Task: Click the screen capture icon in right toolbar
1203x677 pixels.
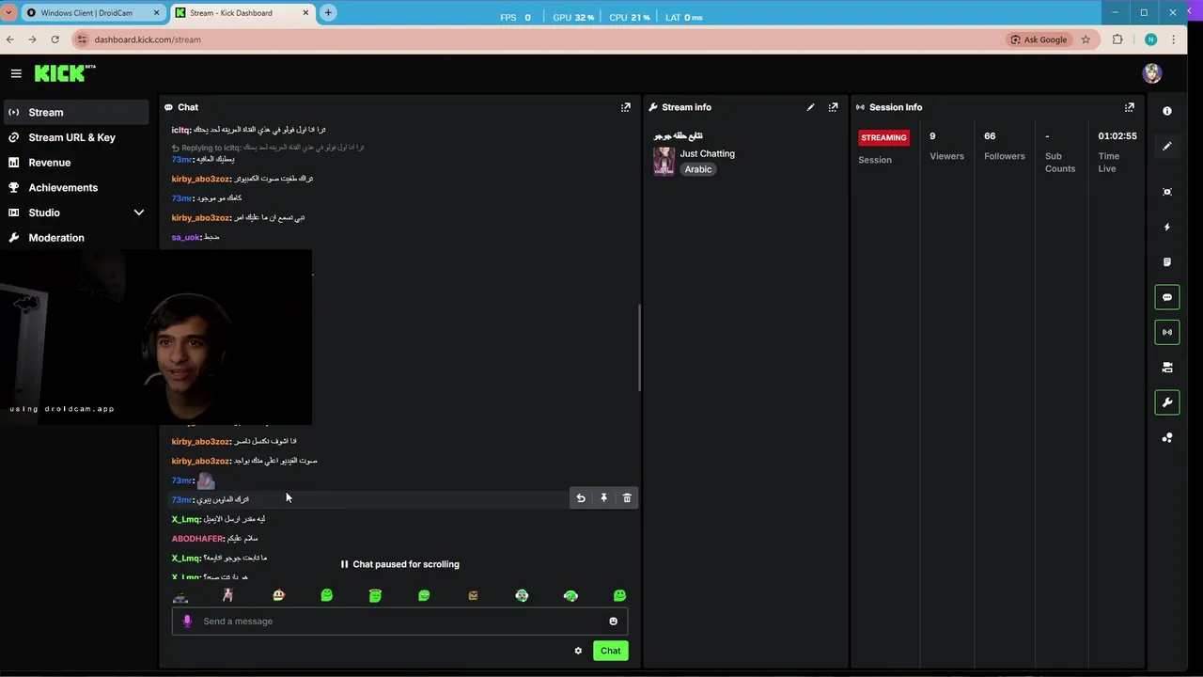Action: tap(1167, 192)
